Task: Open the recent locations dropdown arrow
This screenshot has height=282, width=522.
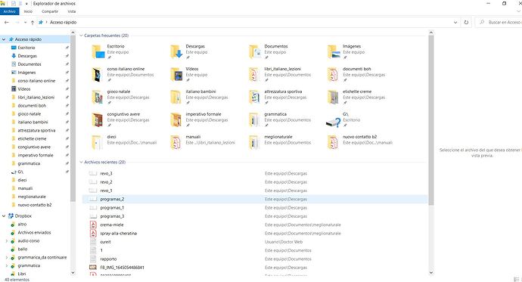Action: (25, 22)
